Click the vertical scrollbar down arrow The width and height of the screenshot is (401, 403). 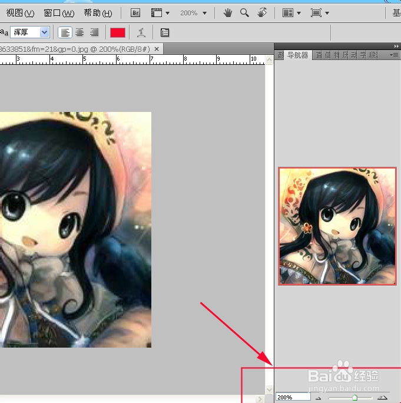(x=269, y=389)
